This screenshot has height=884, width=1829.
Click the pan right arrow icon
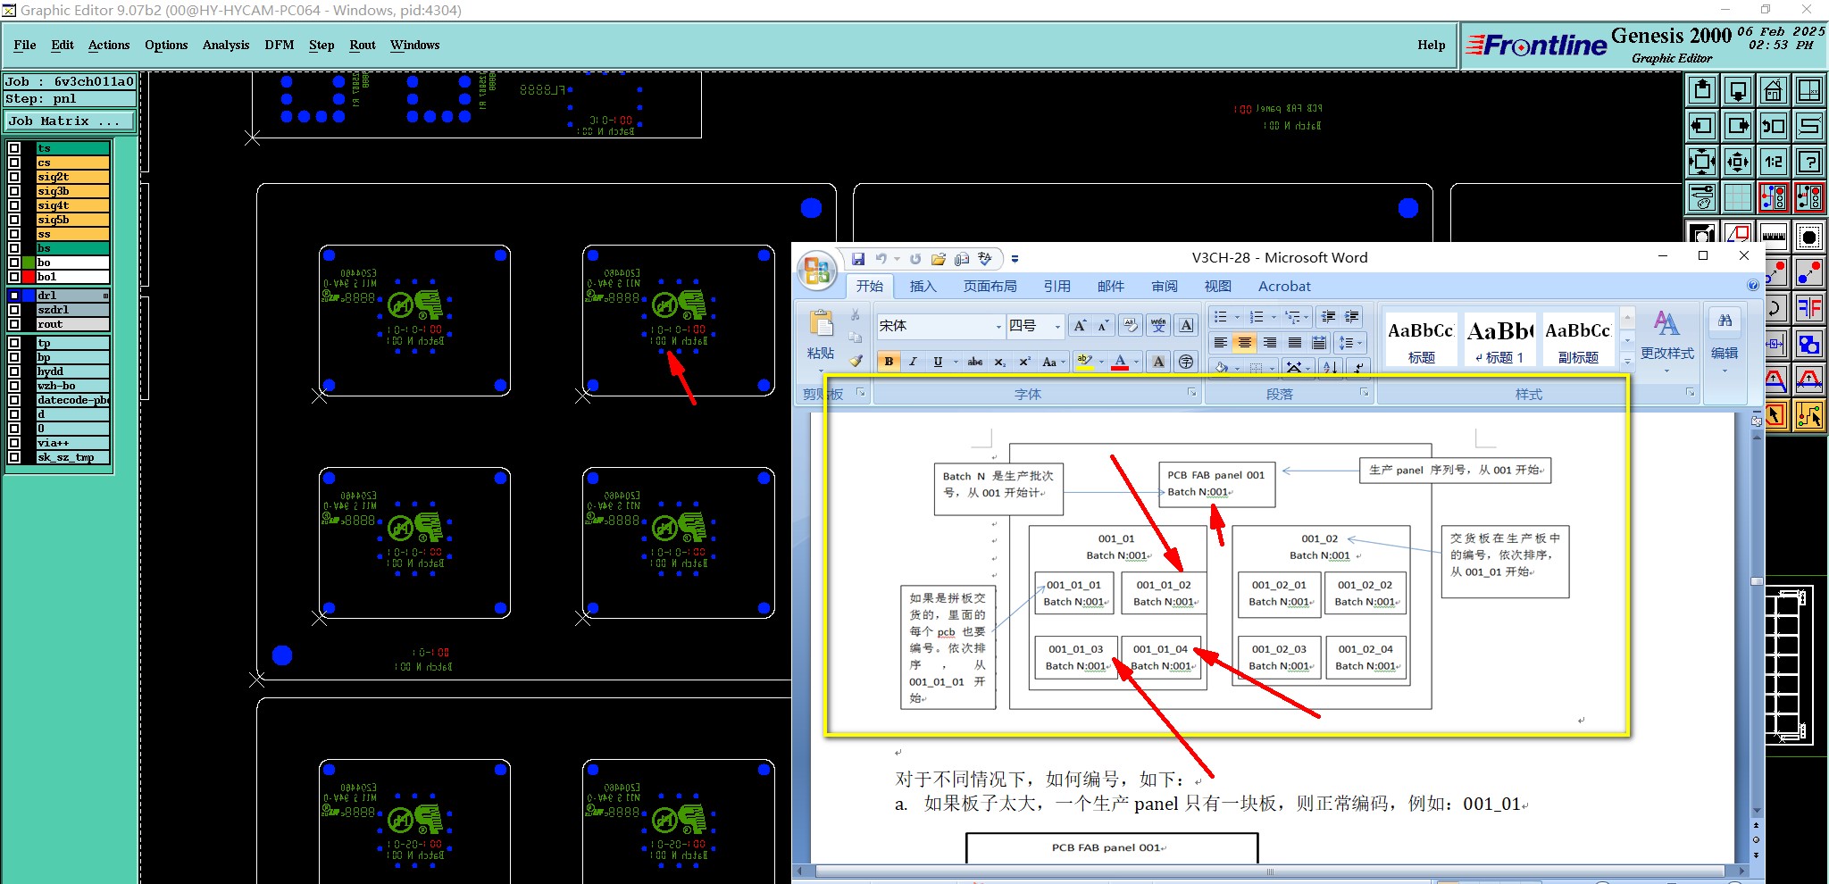pos(1738,126)
